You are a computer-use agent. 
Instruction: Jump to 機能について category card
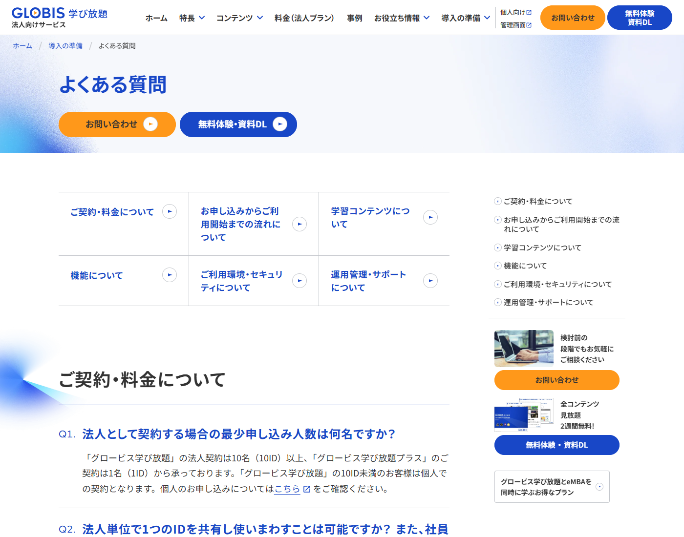(x=124, y=281)
